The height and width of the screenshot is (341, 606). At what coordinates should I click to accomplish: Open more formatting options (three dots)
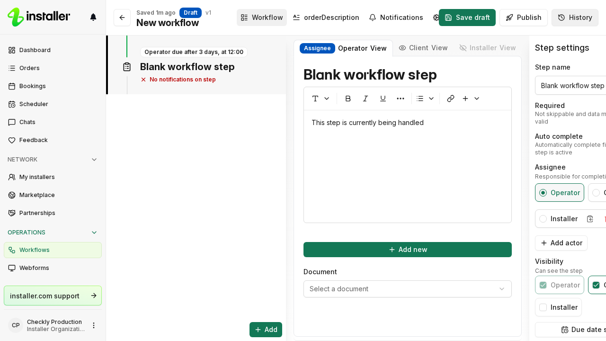click(x=401, y=99)
